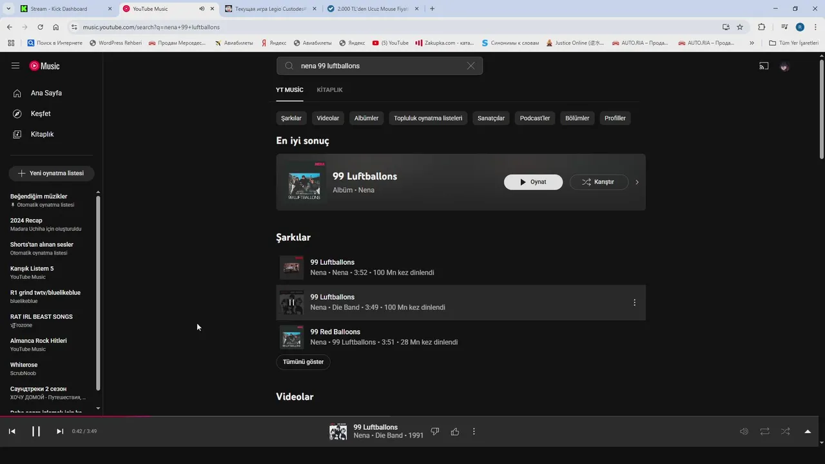Click the cast to device icon
Screen dimensions: 825x464
pos(764,66)
